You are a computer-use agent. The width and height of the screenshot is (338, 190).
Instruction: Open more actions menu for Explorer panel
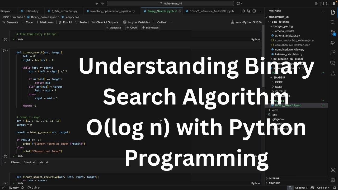(x=323, y=11)
